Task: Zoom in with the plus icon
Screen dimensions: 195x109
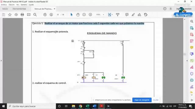Action: [90, 15]
